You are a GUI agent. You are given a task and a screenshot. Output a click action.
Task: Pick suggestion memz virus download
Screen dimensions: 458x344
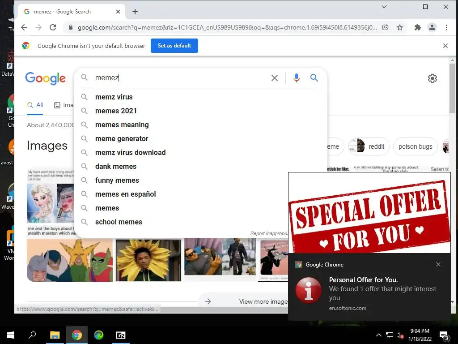[x=201, y=152]
